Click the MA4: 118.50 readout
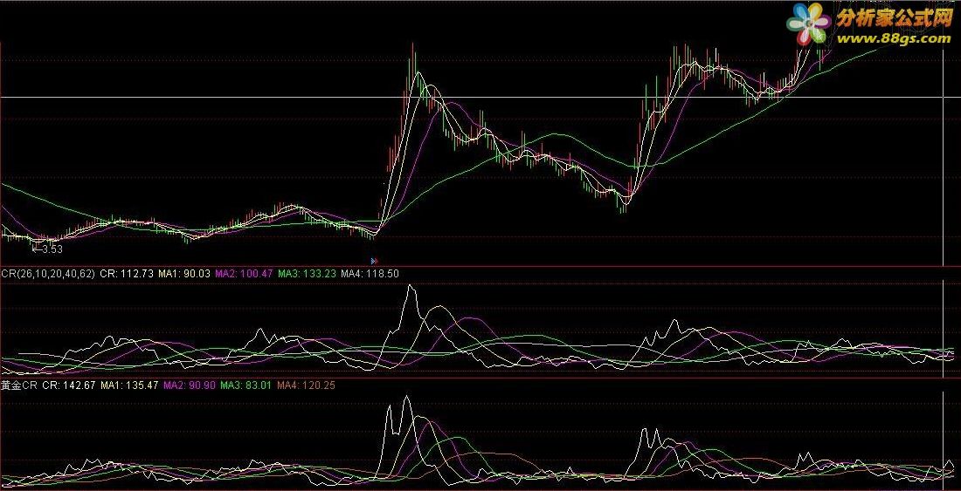The height and width of the screenshot is (491, 961). click(x=370, y=274)
